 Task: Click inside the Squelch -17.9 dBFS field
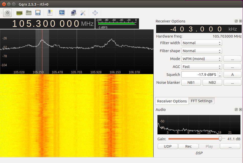pos(200,75)
